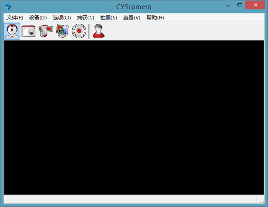The width and height of the screenshot is (268, 207).
Task: Maximize the CYScamera window
Action: click(x=240, y=5)
